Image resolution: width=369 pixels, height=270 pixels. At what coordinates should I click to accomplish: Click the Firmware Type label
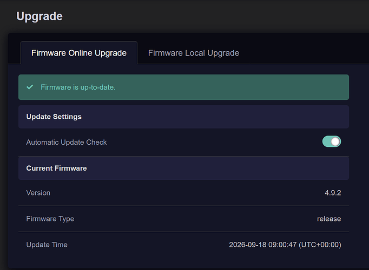pos(50,219)
